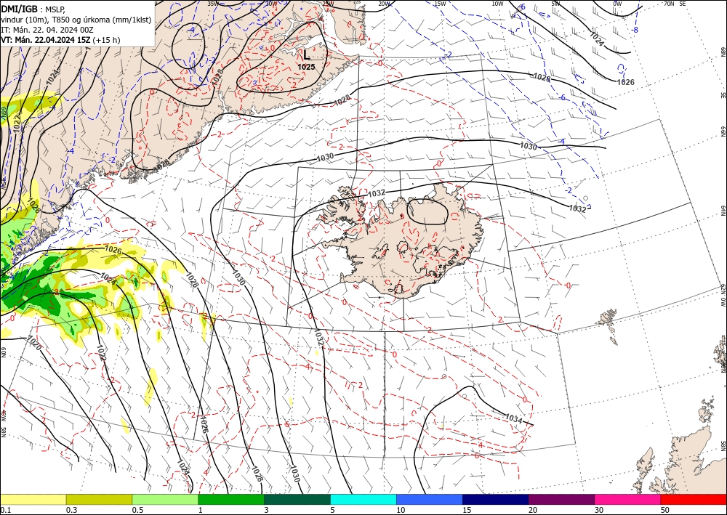The width and height of the screenshot is (727, 515).
Task: Click the light green 0.5–1 legend swatch
Action: pos(165,499)
